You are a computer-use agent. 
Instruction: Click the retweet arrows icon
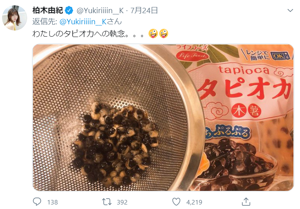coord(107,202)
